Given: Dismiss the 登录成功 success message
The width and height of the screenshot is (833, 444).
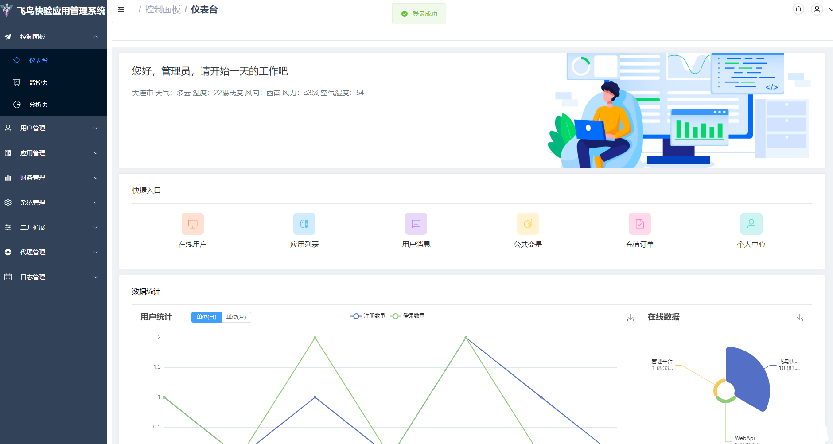Looking at the screenshot, I should point(418,13).
